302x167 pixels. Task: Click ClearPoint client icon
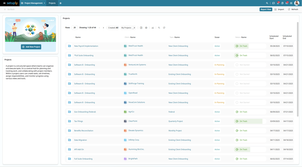125,121
